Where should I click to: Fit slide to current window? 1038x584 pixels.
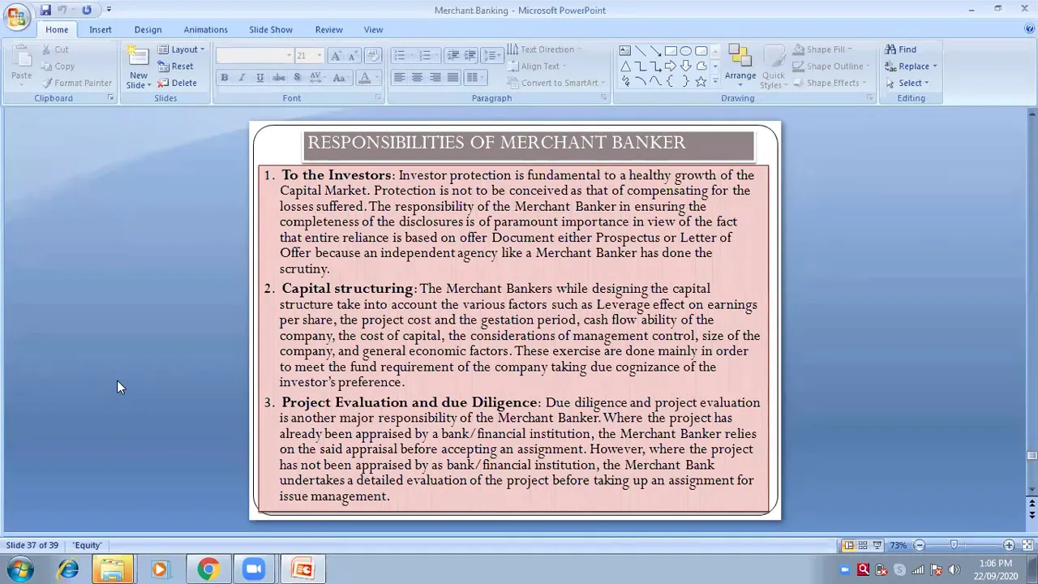point(1027,545)
